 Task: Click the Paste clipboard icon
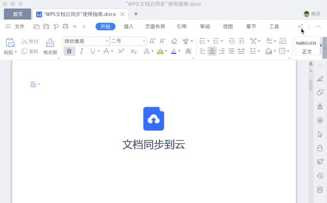(x=10, y=43)
